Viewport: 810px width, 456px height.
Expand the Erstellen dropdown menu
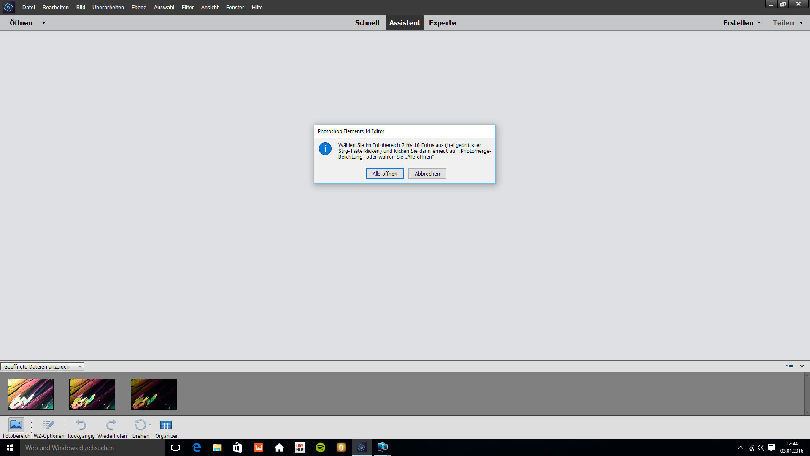741,23
